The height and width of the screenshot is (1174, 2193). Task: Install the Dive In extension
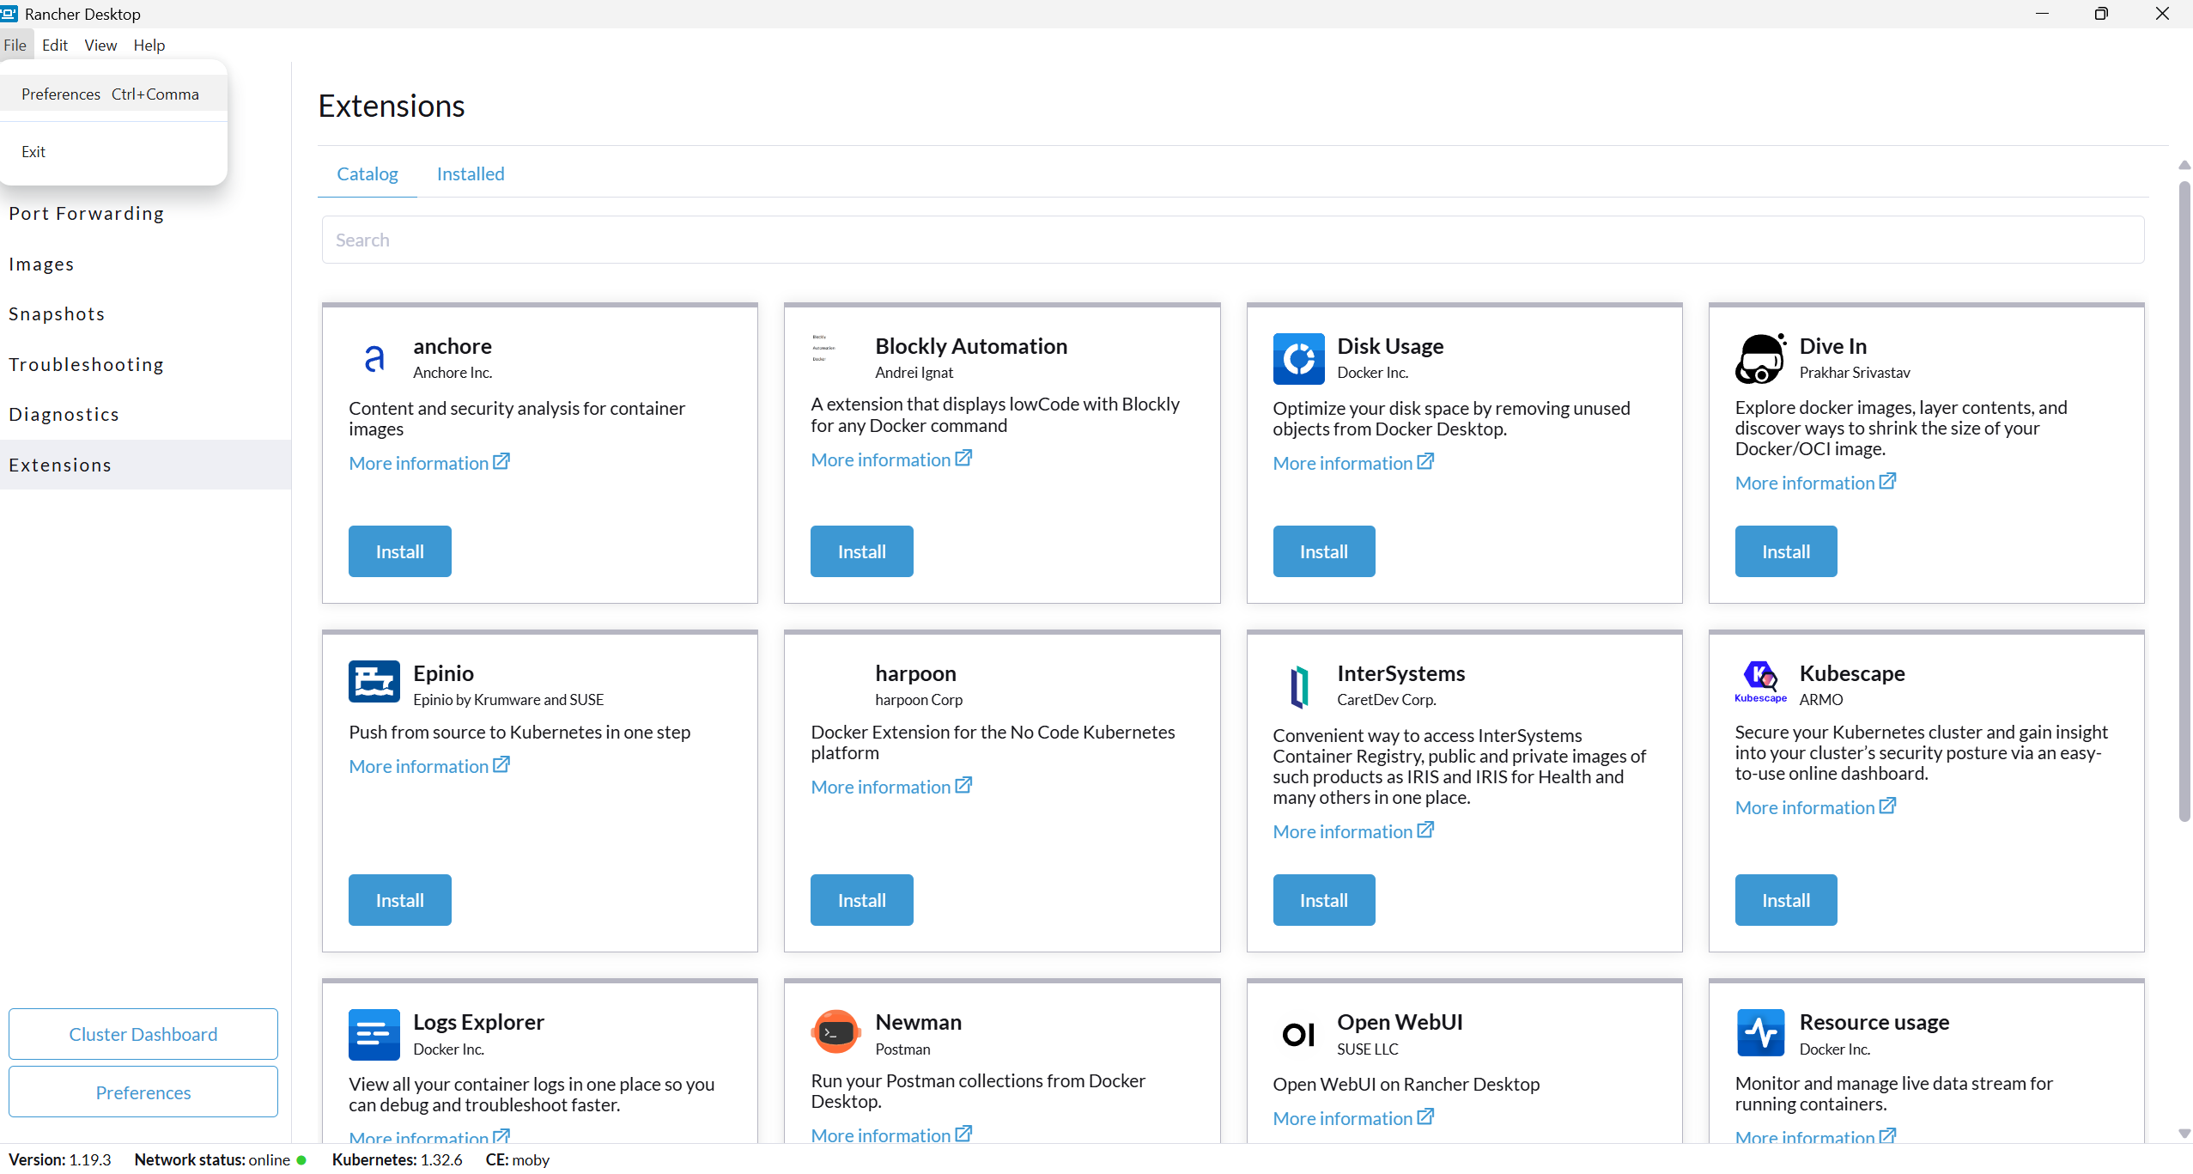click(x=1786, y=551)
